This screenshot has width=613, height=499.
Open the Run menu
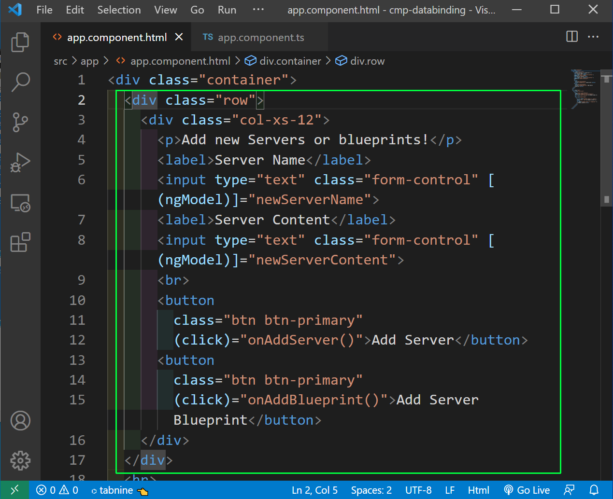[227, 10]
